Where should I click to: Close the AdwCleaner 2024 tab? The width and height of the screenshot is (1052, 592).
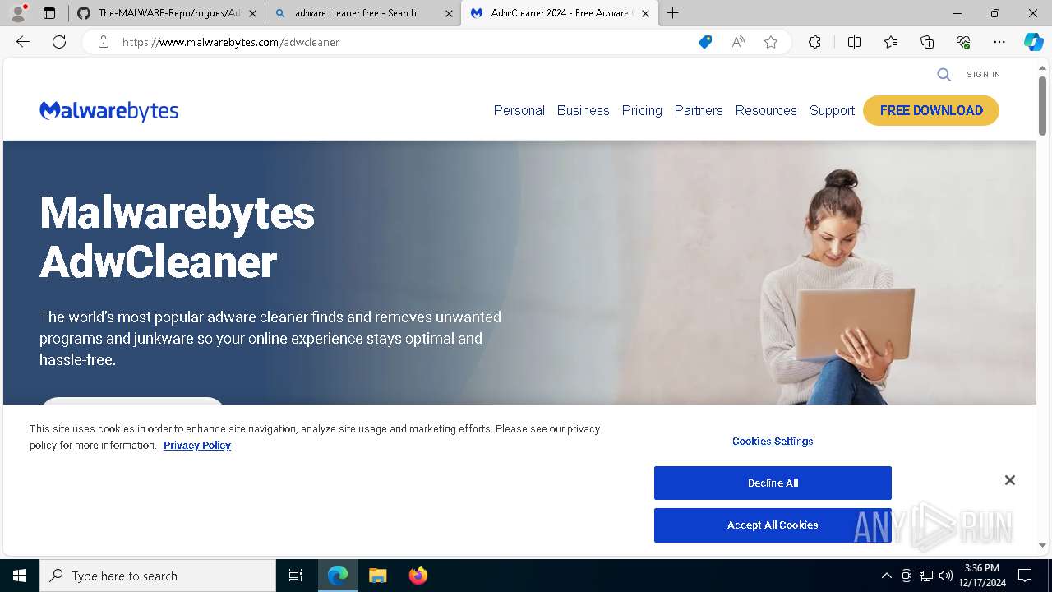point(645,13)
